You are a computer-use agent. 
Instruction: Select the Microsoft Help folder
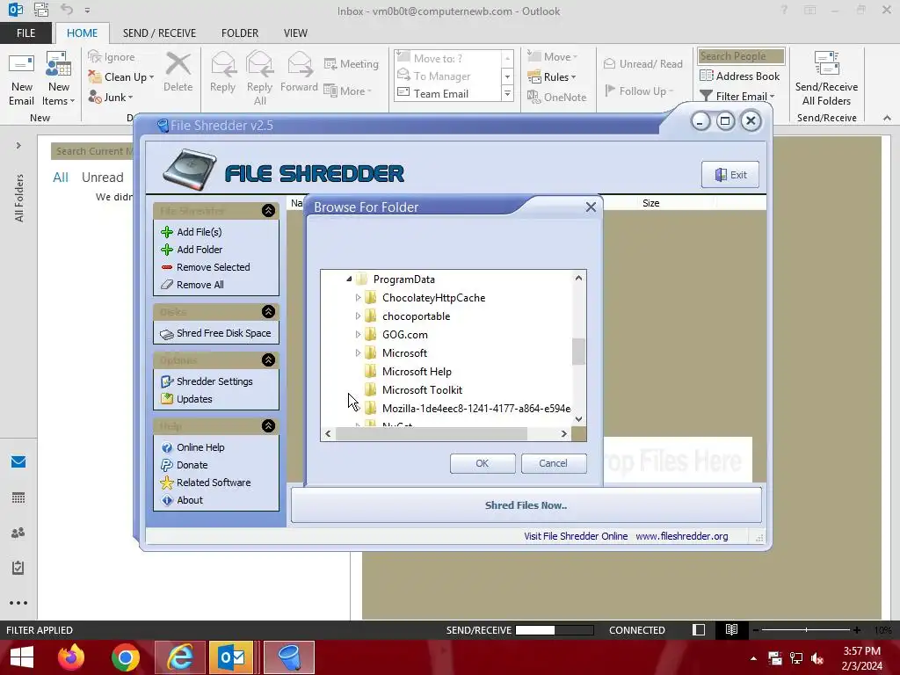tap(416, 372)
